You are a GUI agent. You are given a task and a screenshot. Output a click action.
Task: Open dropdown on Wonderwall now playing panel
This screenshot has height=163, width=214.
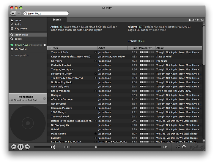pos(44,98)
